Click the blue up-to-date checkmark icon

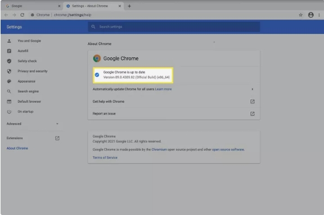click(x=97, y=75)
